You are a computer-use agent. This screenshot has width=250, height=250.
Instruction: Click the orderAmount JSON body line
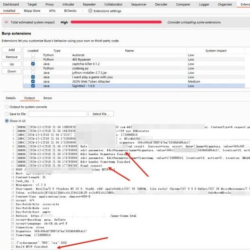(41, 242)
